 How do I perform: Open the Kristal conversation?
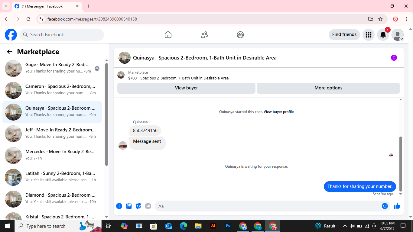click(x=52, y=216)
